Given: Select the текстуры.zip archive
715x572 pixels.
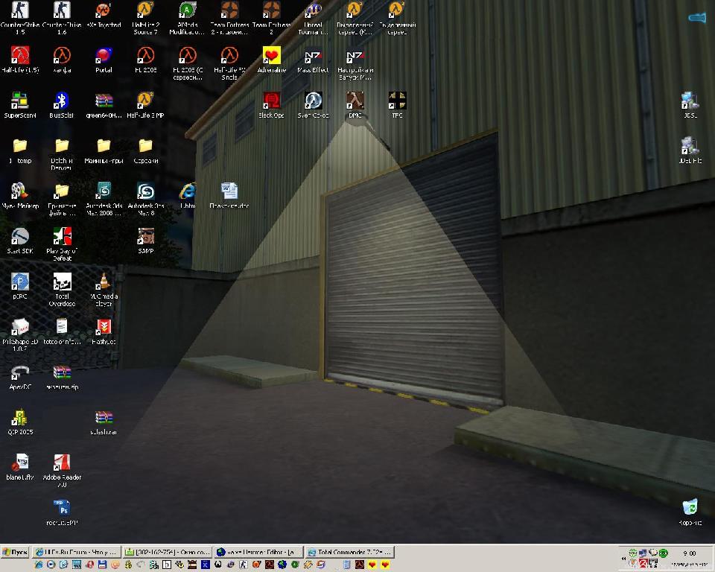Looking at the screenshot, I should click(x=62, y=377).
